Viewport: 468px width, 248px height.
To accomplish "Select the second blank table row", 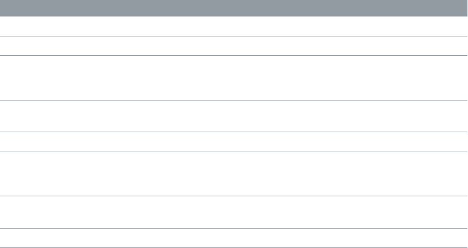I will [x=233, y=46].
